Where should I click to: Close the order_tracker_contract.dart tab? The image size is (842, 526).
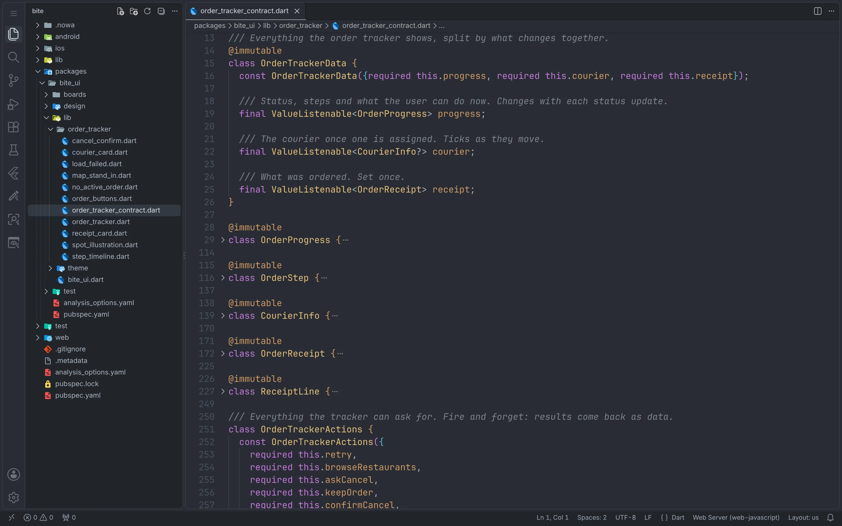tap(297, 11)
